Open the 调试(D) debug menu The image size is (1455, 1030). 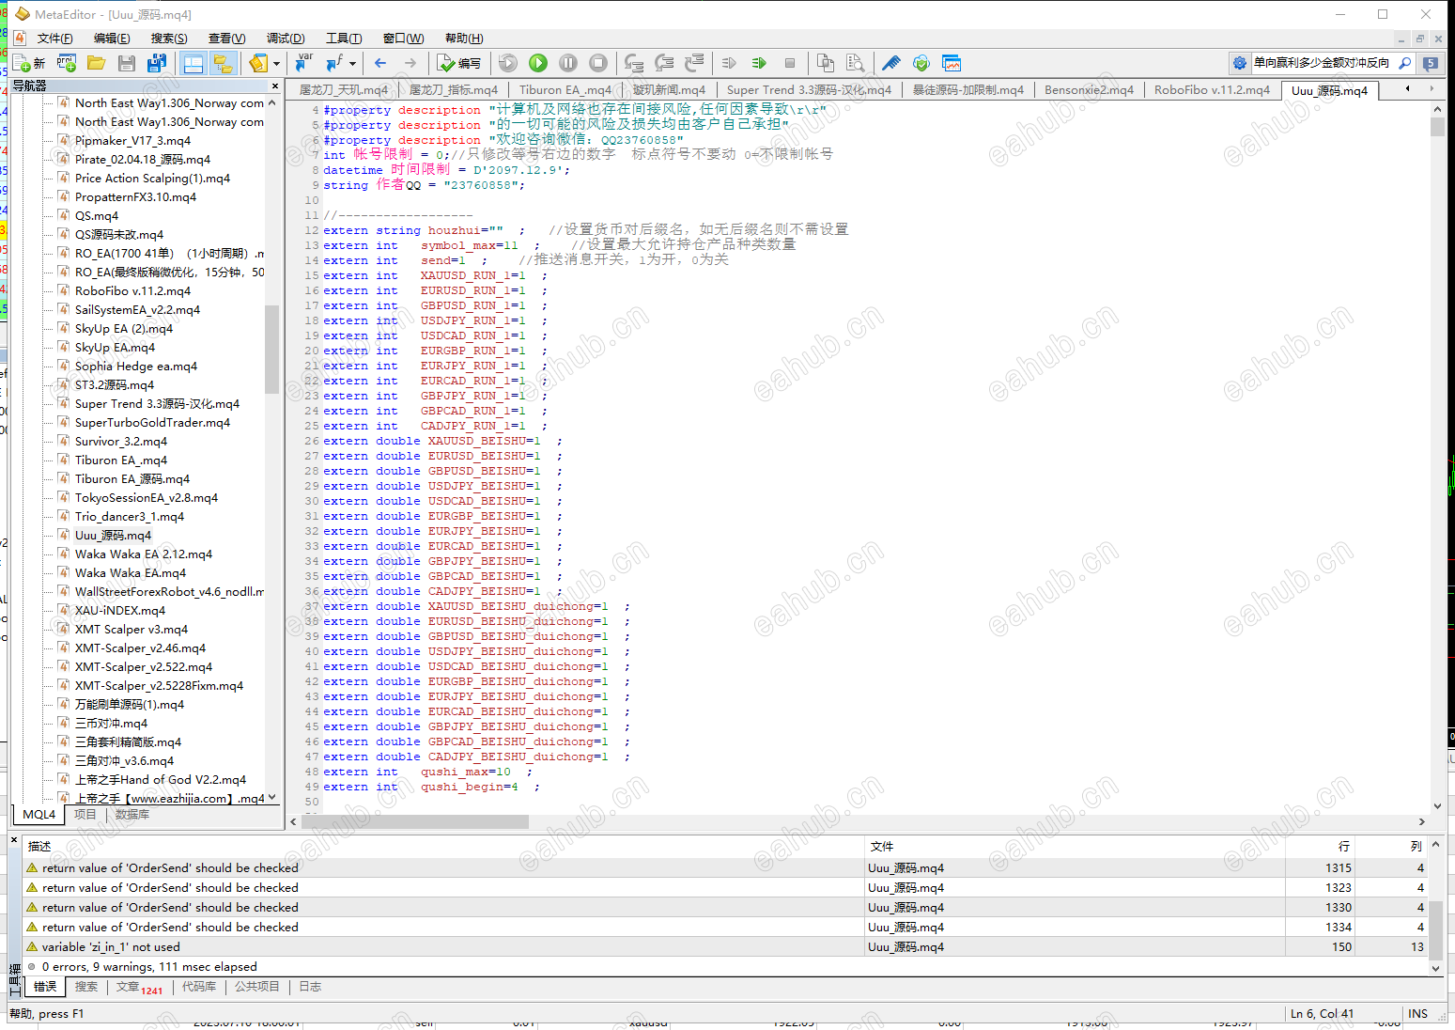(285, 39)
